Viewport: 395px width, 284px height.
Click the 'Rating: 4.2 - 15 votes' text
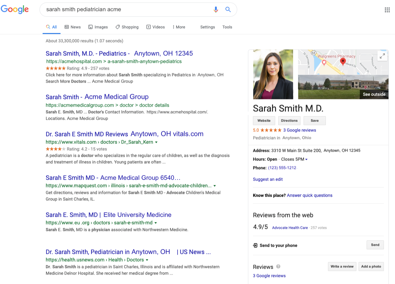87,149
